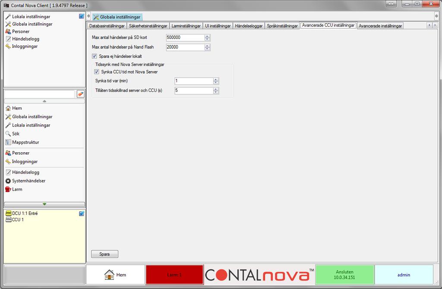Click the tools icon beside Globala inställningar in top shortcuts panel
442x289 pixels.
(x=8, y=24)
